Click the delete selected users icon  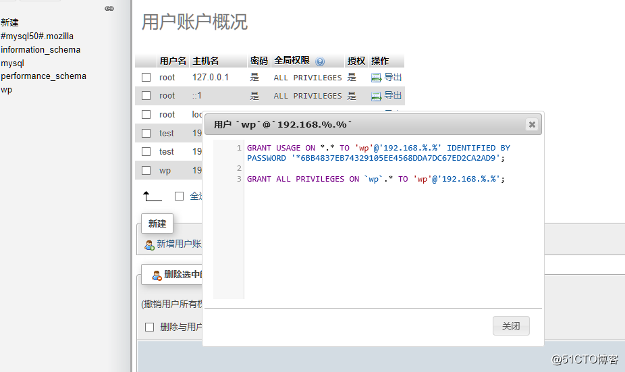point(157,275)
